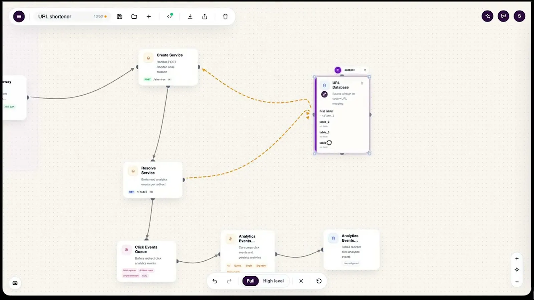The width and height of the screenshot is (534, 300).
Task: Click the Analytics Events database node icon
Action: click(333, 238)
